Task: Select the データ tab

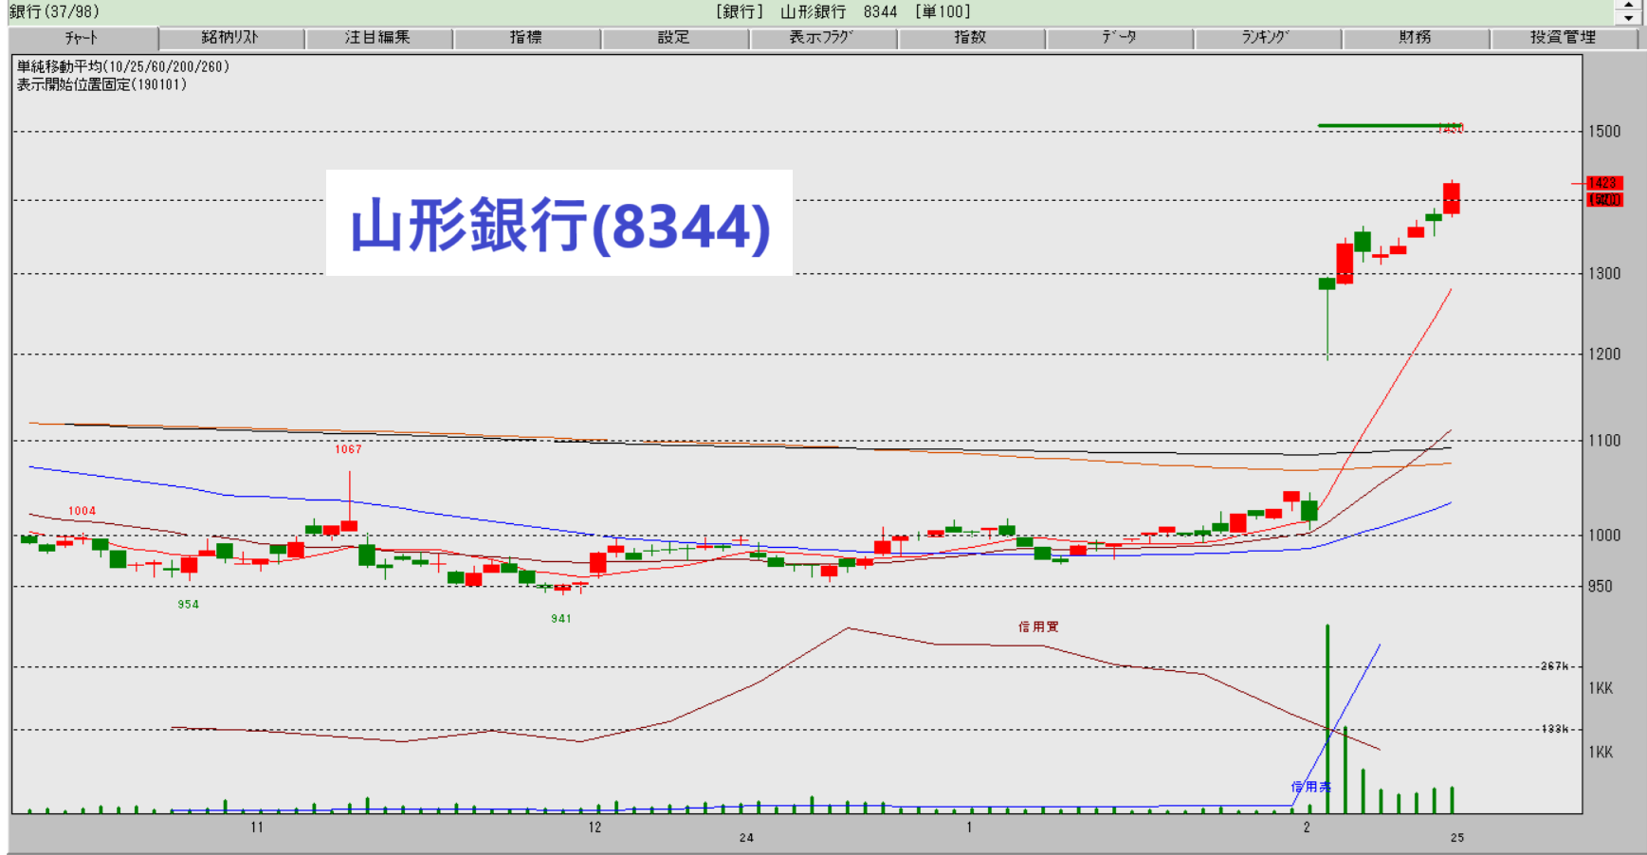Action: pos(1119,38)
